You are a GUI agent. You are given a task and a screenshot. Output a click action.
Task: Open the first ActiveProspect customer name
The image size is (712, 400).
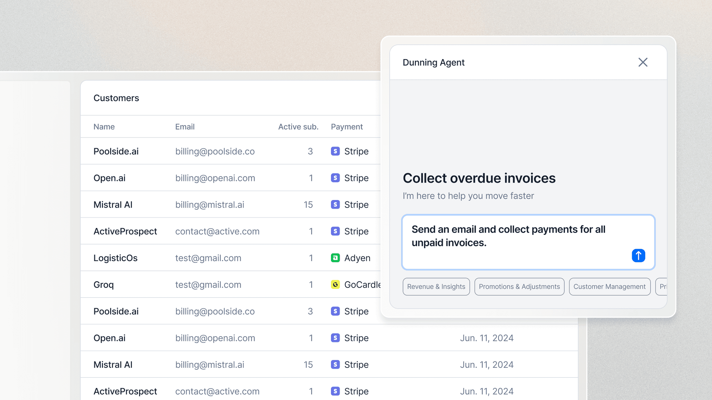tap(125, 231)
